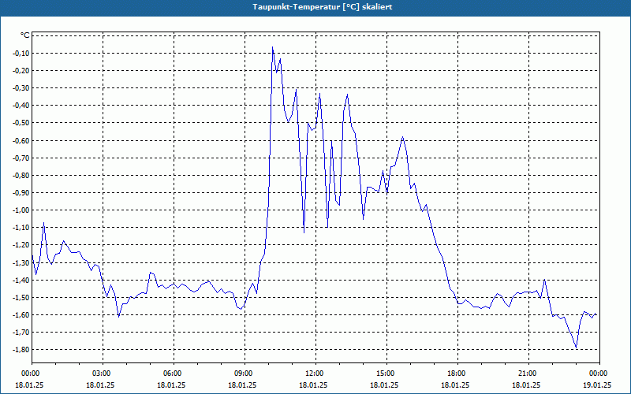This screenshot has height=394, width=631.
Task: Click the -0,60 y-axis label
Action: click(x=21, y=140)
